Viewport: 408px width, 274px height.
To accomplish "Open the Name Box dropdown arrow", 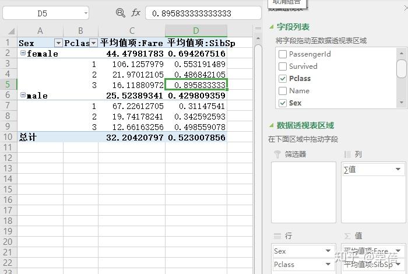I will point(86,13).
